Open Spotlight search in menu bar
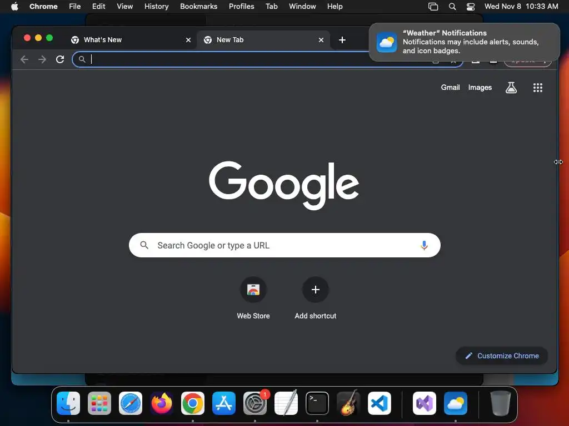569x426 pixels. coord(452,7)
